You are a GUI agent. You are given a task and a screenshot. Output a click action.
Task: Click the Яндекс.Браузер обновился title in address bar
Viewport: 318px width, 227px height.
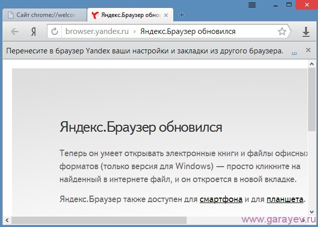tap(188, 31)
